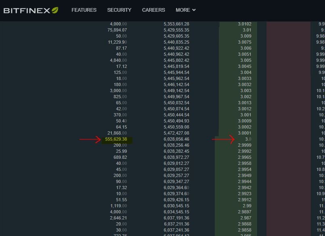
Task: Click the amount 75,894.07
Action: 117,30
